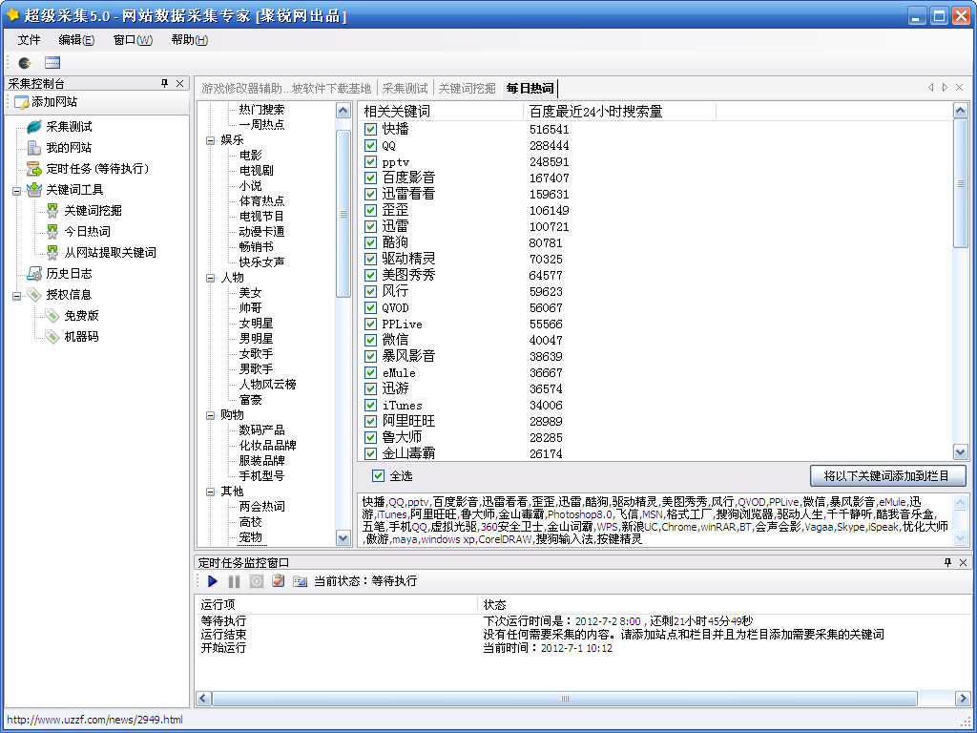Pause the scheduled task
The height and width of the screenshot is (733, 977).
[235, 581]
